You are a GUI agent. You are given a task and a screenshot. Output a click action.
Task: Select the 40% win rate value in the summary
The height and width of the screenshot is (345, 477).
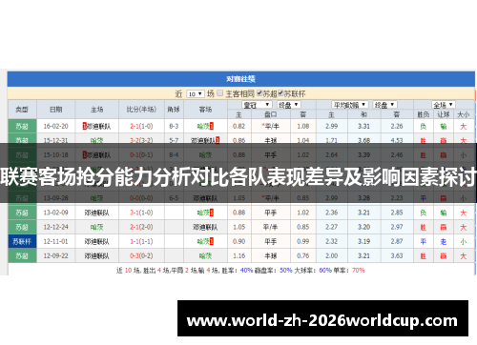[246, 271]
